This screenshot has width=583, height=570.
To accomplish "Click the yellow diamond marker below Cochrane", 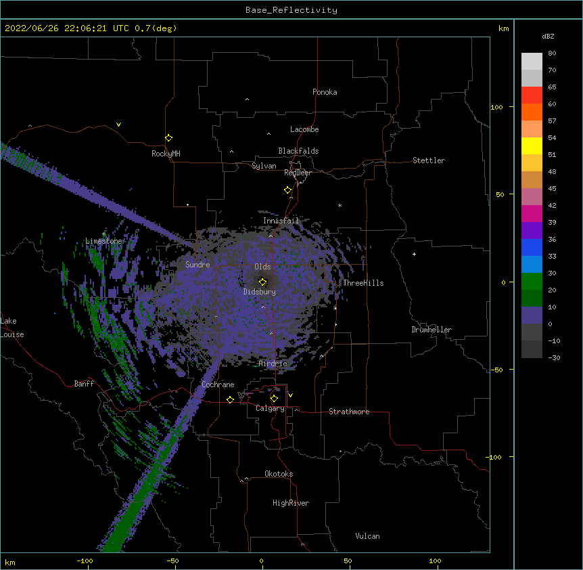I will click(x=230, y=399).
